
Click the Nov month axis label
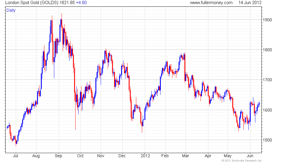[x=100, y=156]
